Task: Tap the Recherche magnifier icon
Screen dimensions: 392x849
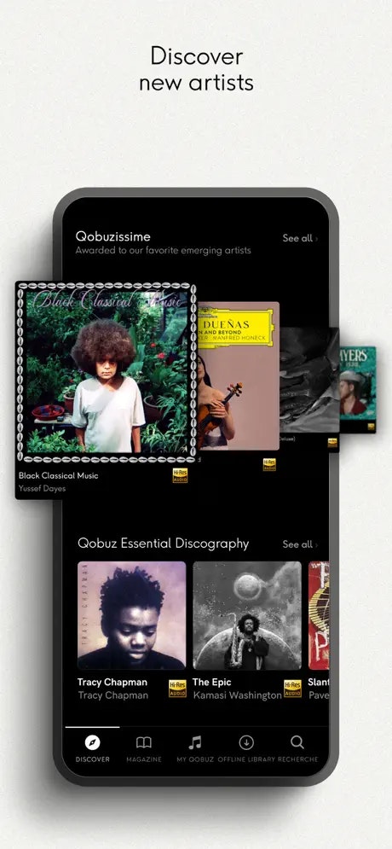Action: point(297,741)
